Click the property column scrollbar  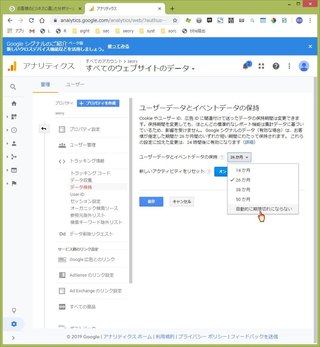coord(131,190)
